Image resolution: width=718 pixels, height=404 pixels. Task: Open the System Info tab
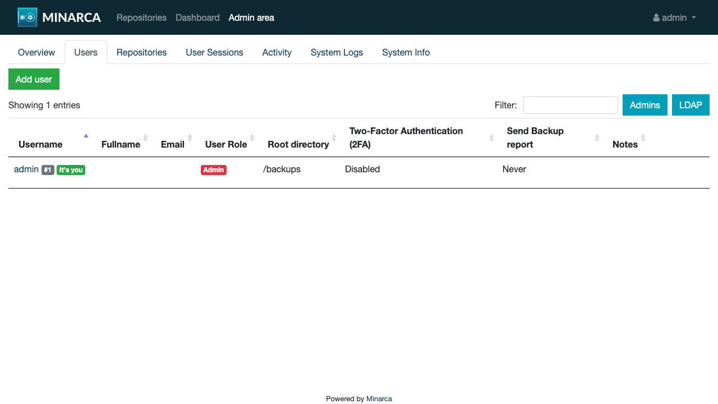pos(406,52)
